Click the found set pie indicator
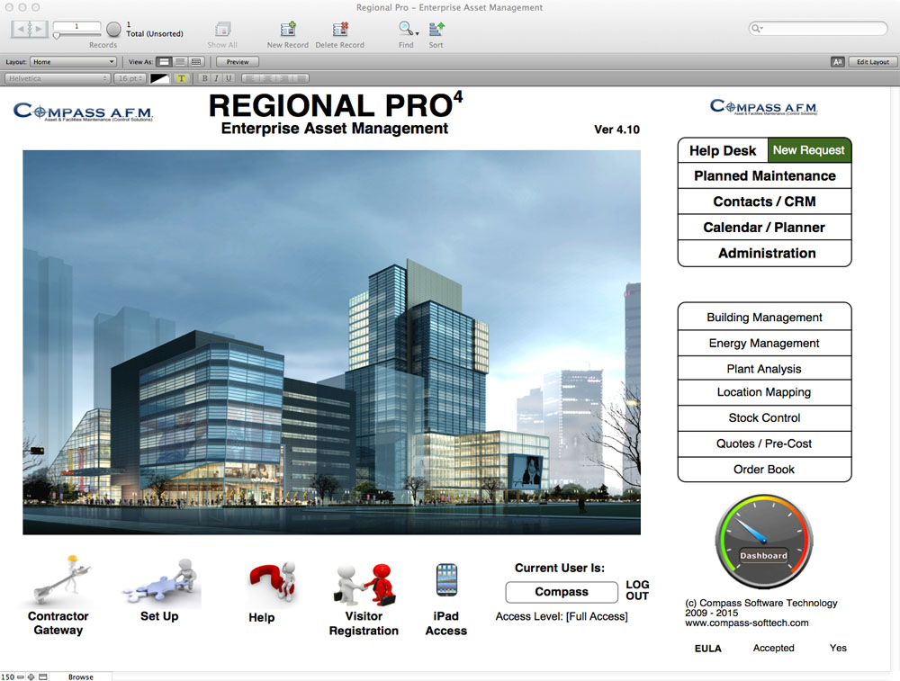 tap(113, 29)
